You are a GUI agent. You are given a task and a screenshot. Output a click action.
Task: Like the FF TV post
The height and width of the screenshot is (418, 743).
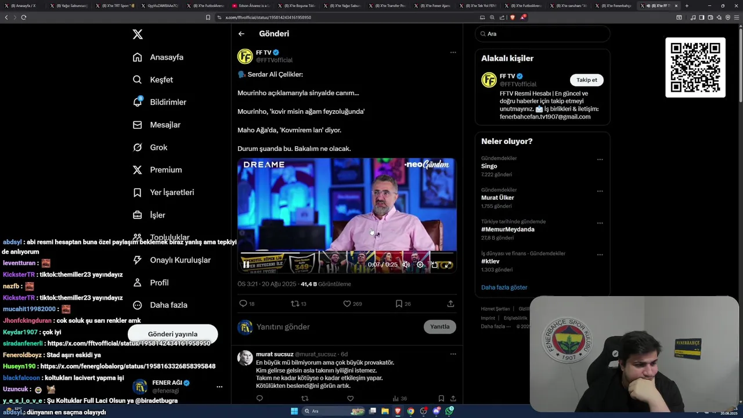tap(347, 304)
